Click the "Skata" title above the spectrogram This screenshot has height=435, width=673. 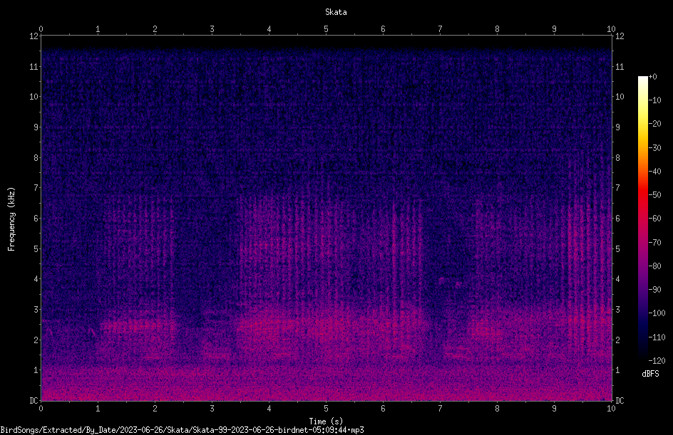click(x=336, y=12)
